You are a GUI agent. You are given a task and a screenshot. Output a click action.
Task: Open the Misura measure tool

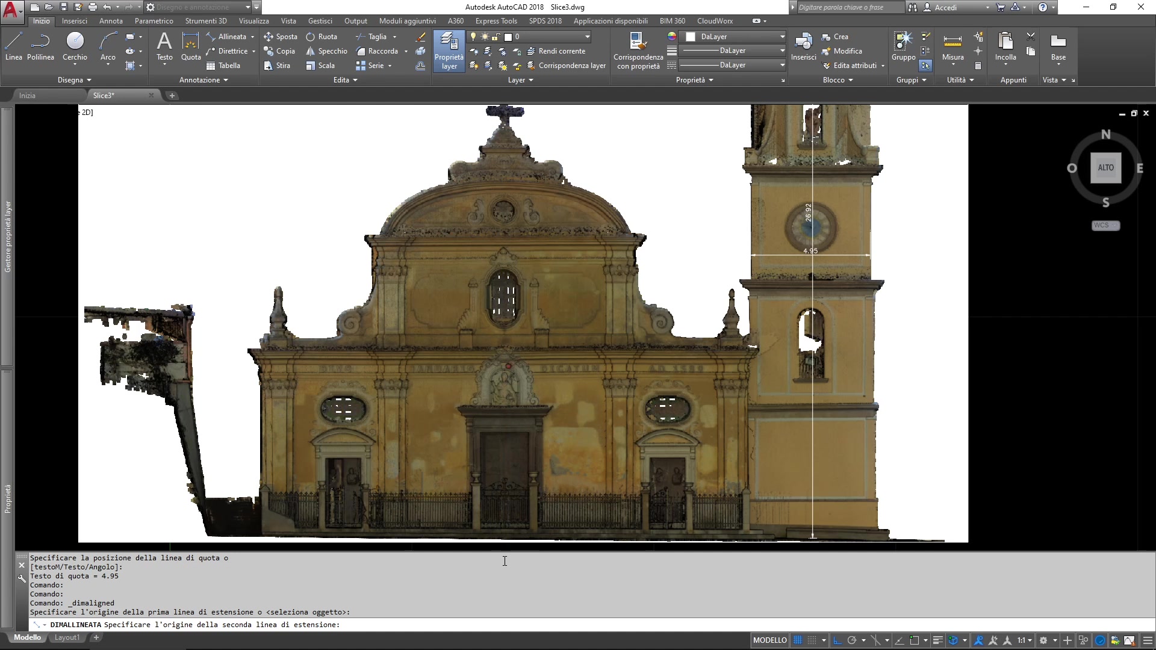coord(952,47)
